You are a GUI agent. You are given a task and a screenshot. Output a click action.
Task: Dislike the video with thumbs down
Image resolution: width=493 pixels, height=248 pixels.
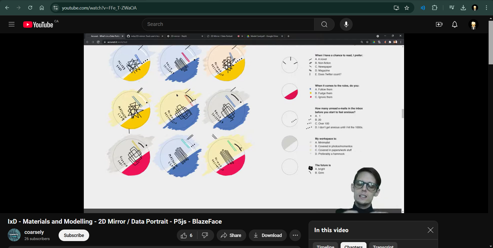point(205,235)
